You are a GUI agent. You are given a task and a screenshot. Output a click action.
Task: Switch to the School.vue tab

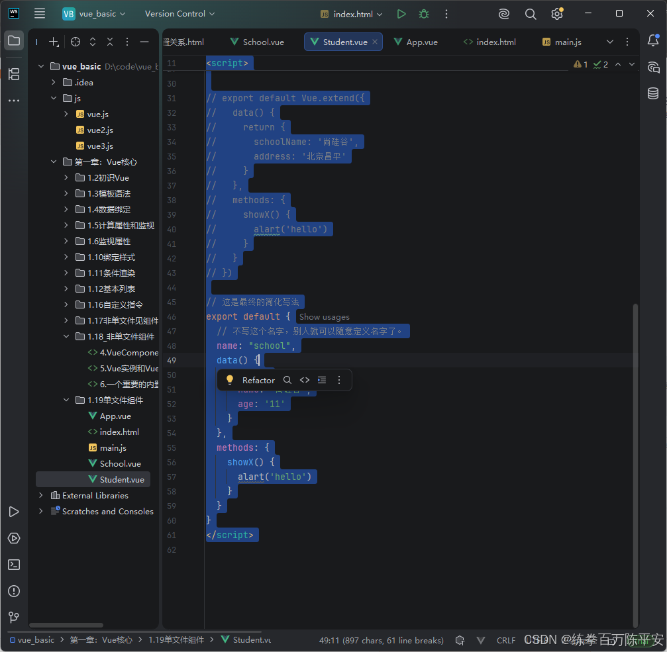(257, 42)
